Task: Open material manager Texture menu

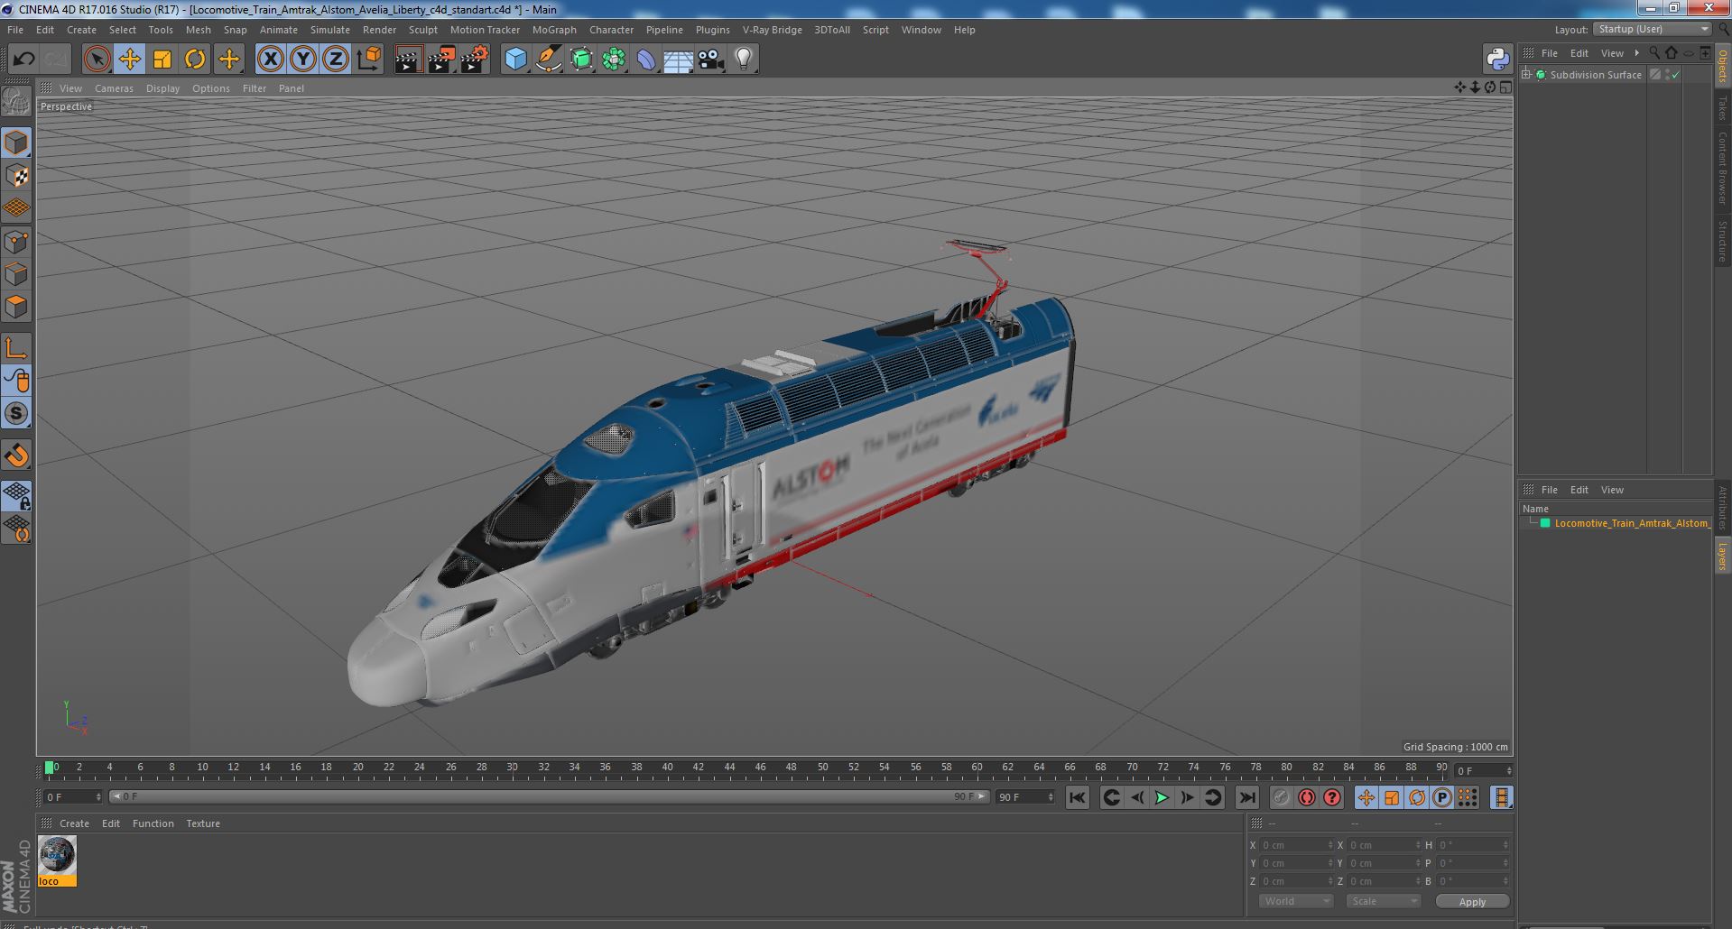Action: [203, 823]
